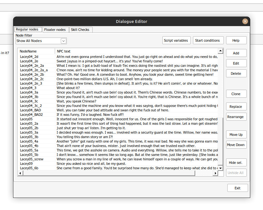Click NPC text "Wait, you speak Chinese?"
The height and width of the screenshot is (210, 263).
(76, 101)
